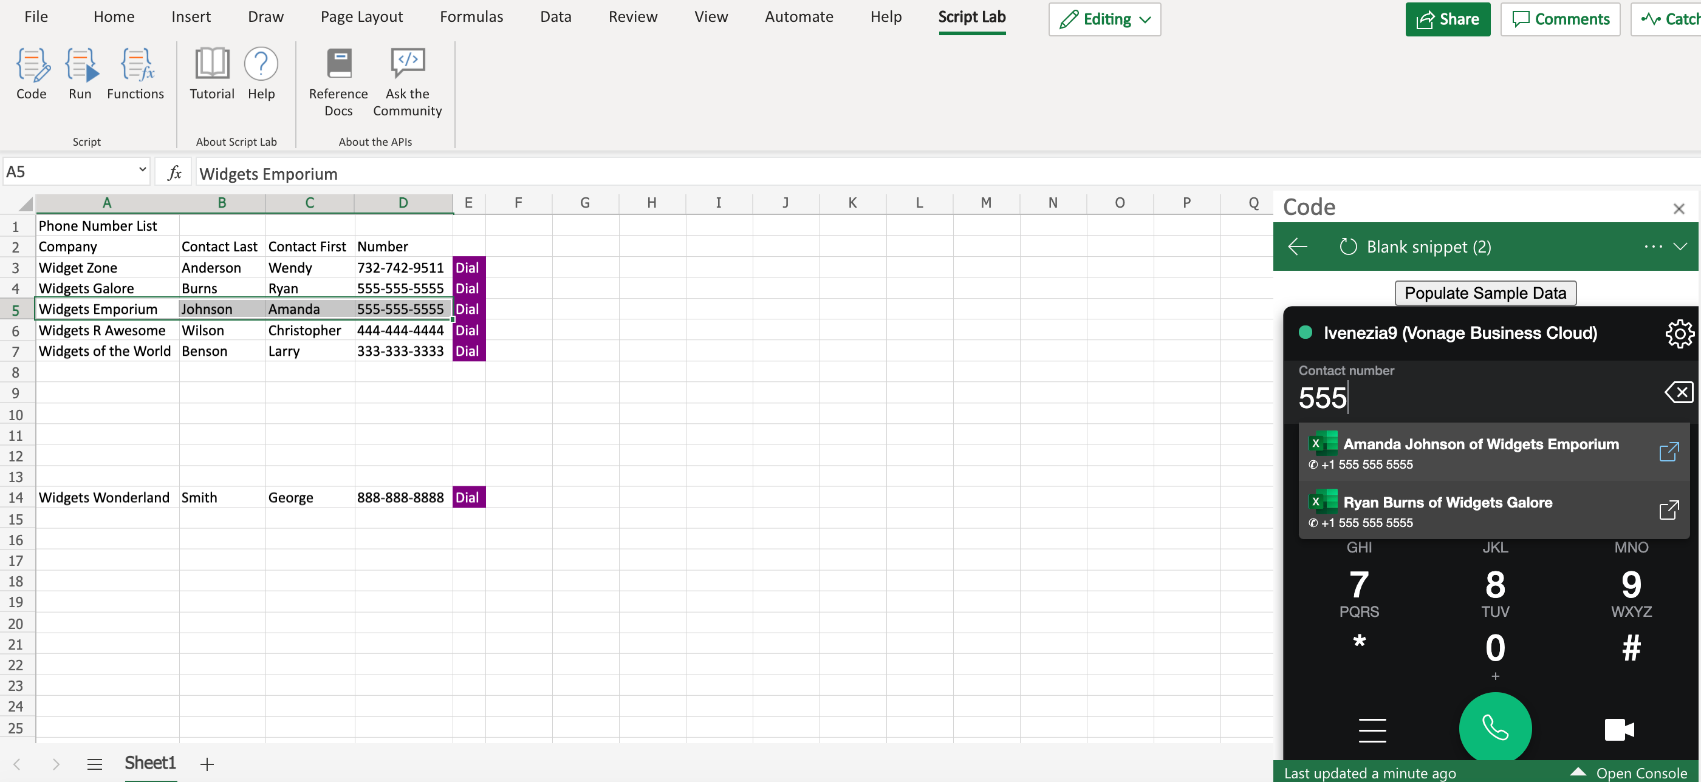Viewport: 1701px width, 782px height.
Task: Select the Phone Number List cell
Action: [107, 226]
